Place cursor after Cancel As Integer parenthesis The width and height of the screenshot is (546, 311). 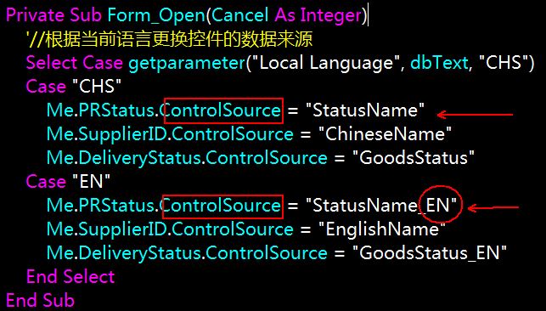368,15
